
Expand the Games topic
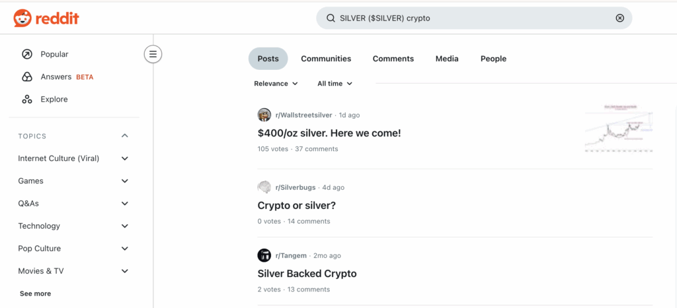click(x=125, y=181)
